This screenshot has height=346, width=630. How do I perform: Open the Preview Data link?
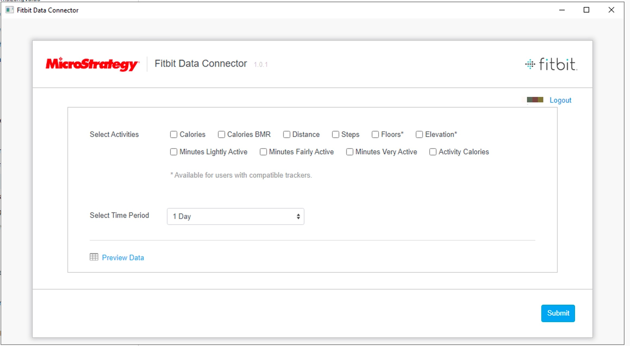coord(123,258)
